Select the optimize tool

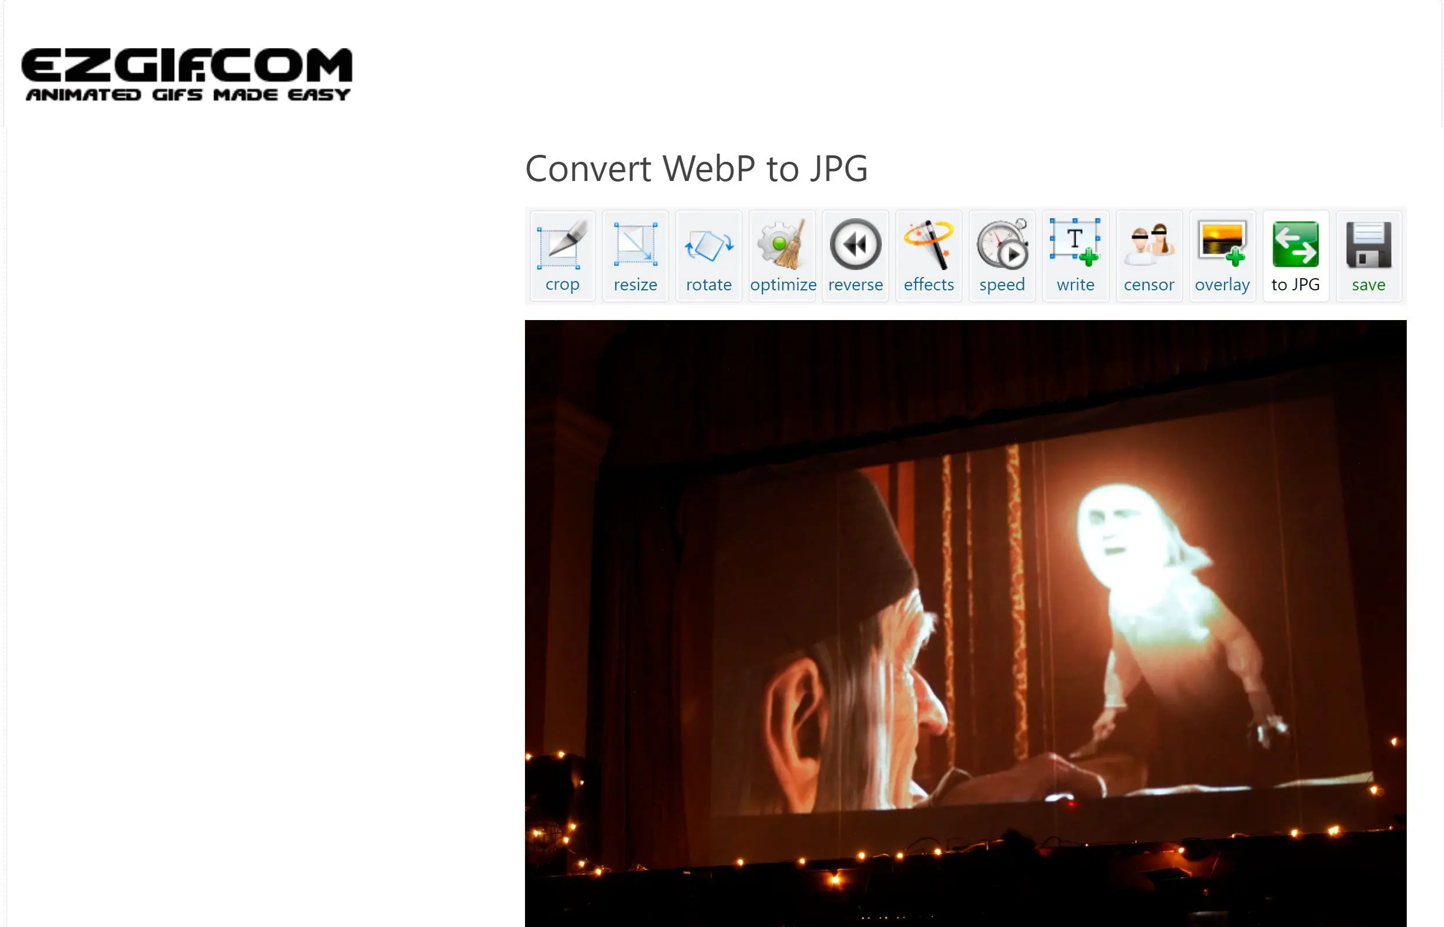(783, 255)
